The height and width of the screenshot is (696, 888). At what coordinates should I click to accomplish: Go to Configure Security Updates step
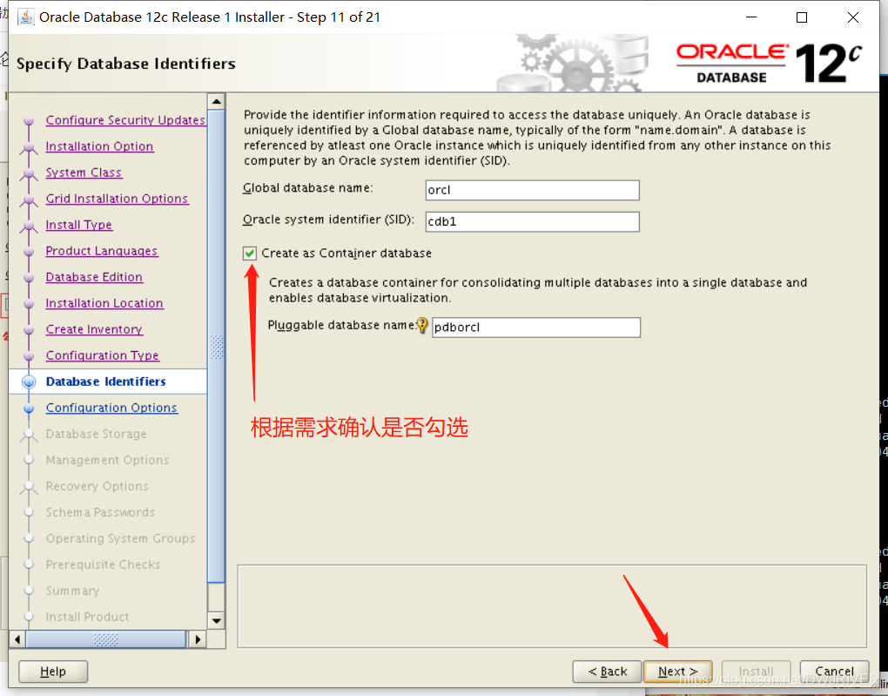(x=125, y=120)
